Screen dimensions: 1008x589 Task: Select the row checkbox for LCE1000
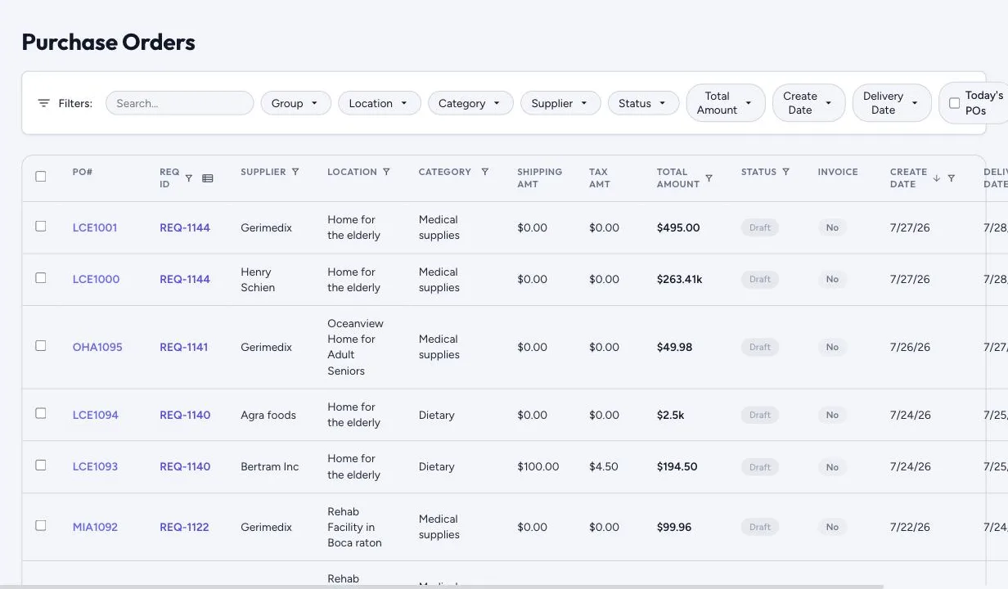(x=41, y=278)
